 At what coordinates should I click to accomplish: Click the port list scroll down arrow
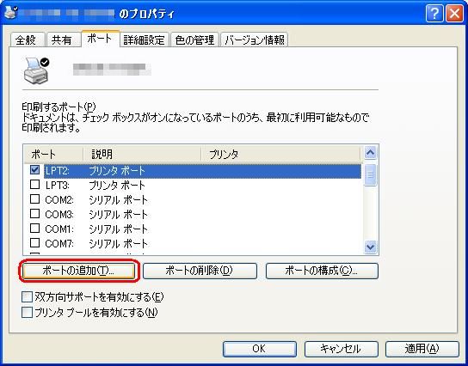370,247
